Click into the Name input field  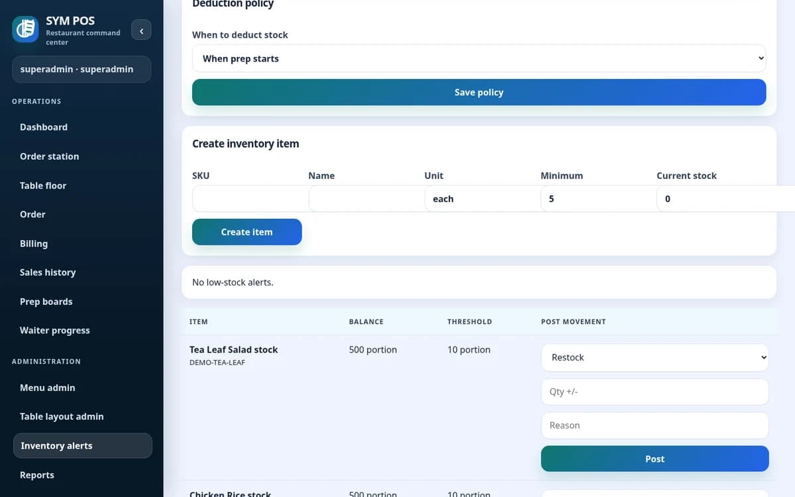(x=366, y=199)
